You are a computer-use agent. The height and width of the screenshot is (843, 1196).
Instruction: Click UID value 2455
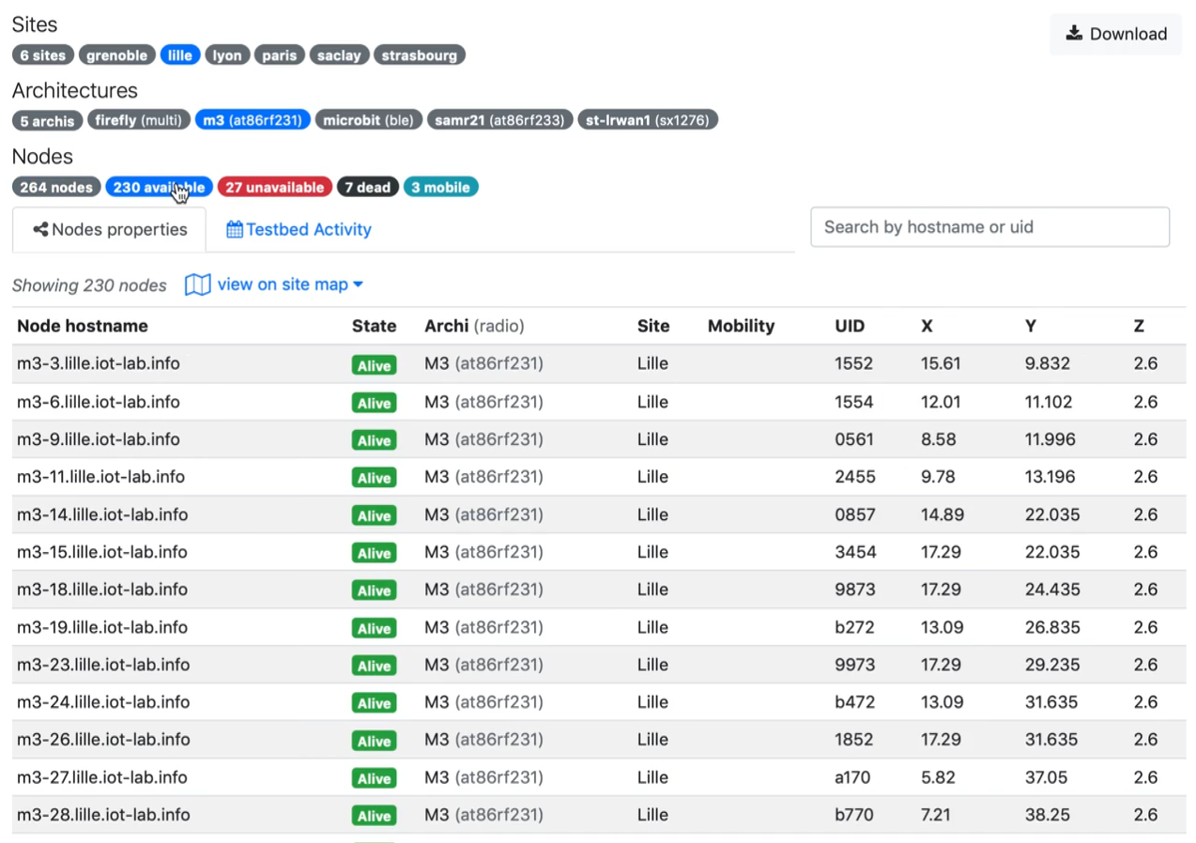point(855,477)
